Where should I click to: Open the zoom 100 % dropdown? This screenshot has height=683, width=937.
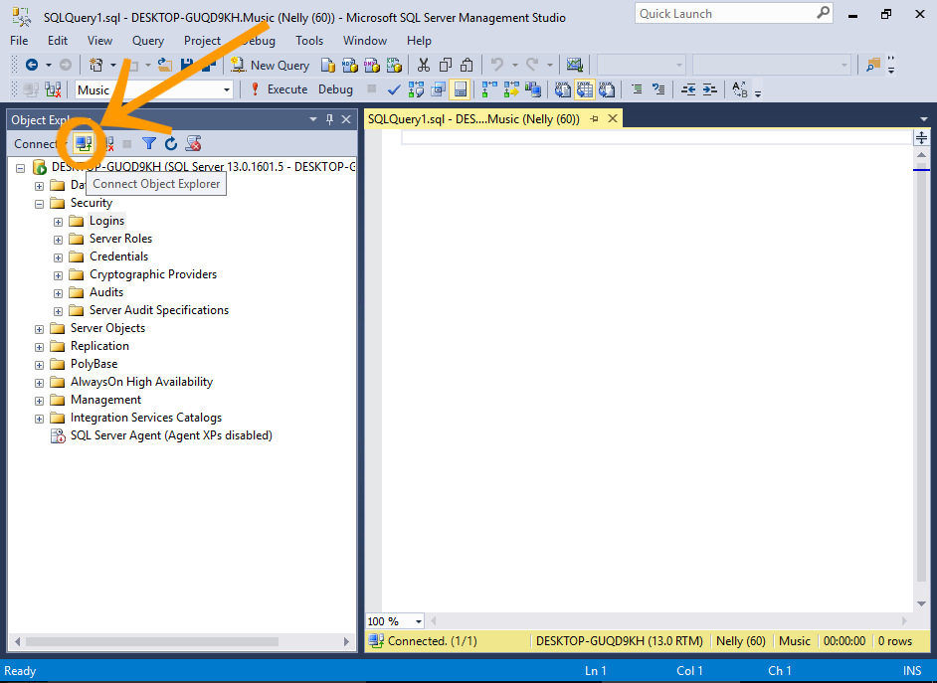[418, 621]
